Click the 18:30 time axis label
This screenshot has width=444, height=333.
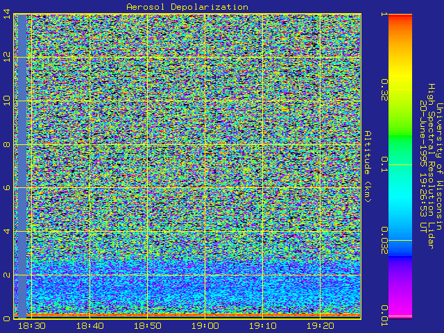[x=32, y=326]
